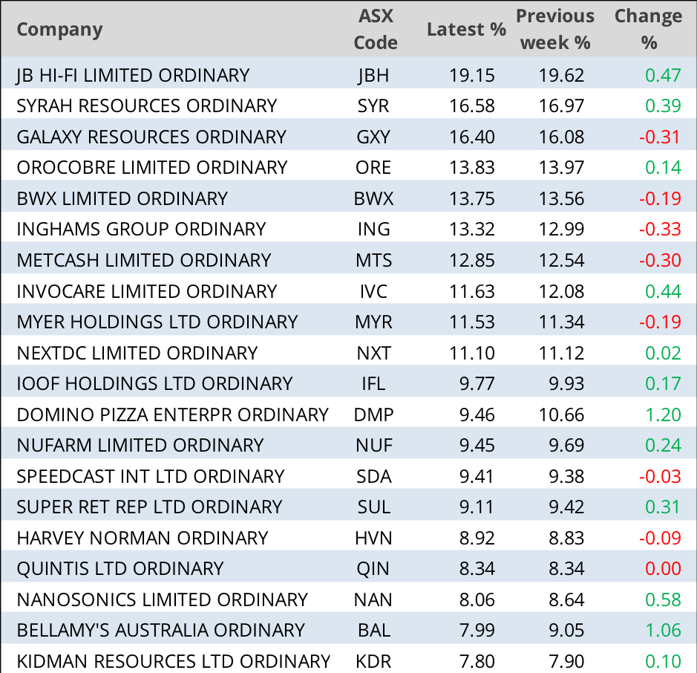Viewport: 697px width, 673px height.
Task: Select BELLAMY'S AUSTRALIA ORDINARY company name
Action: 160,630
